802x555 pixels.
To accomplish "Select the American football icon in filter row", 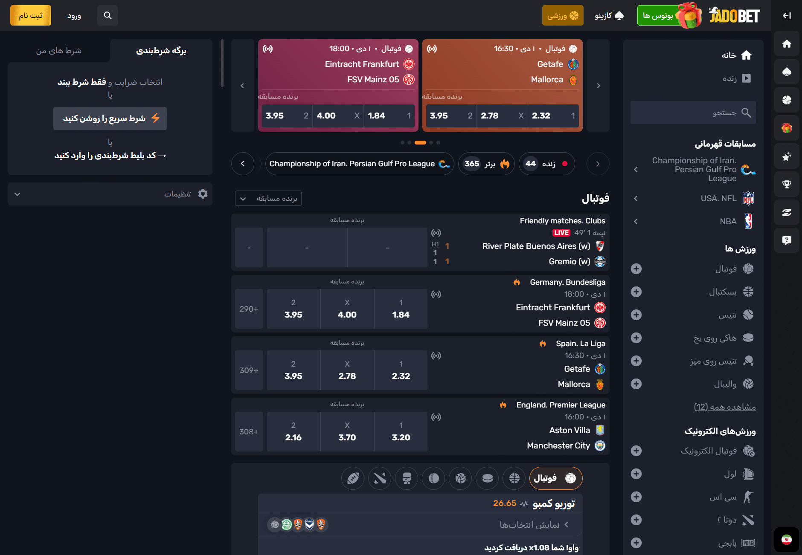I will (x=353, y=478).
